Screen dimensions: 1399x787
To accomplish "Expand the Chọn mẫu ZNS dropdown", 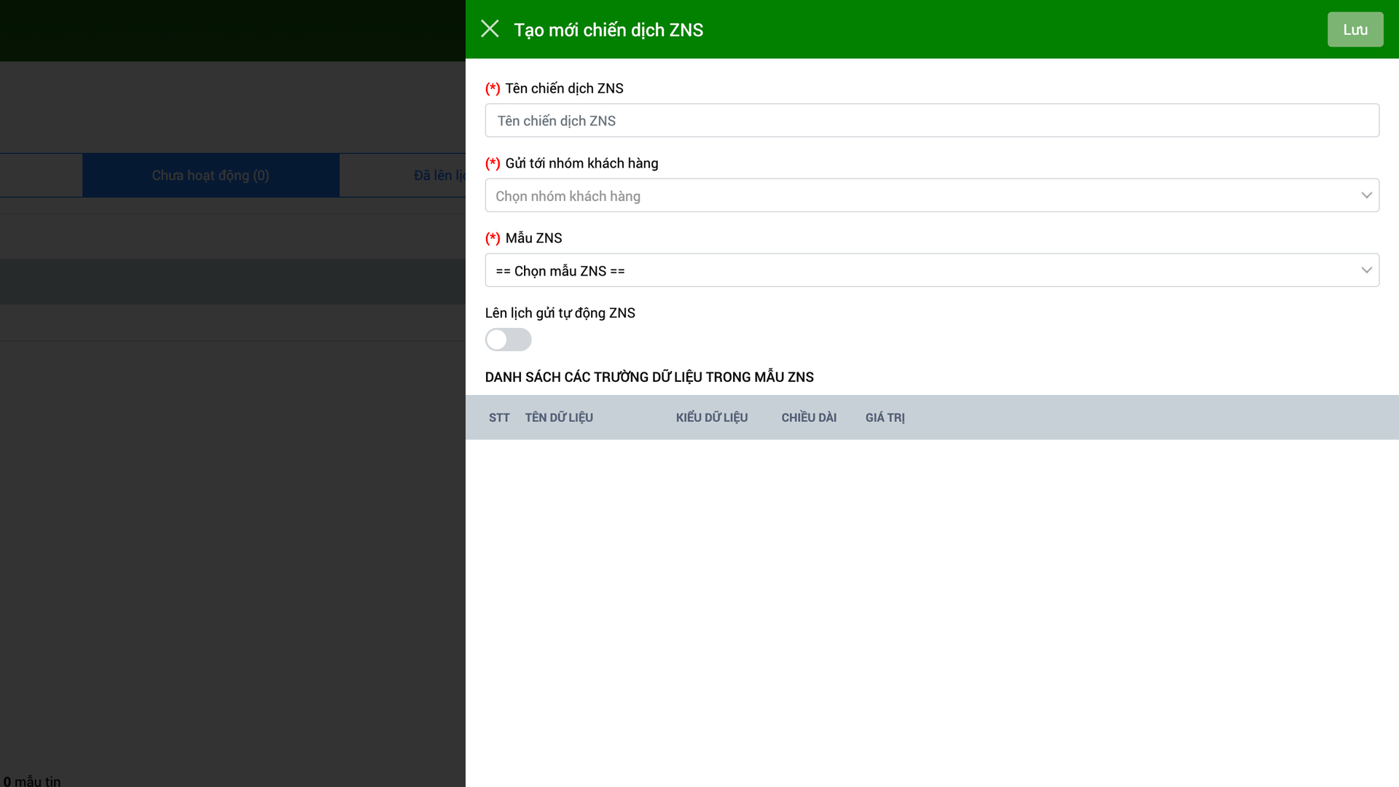I will [918, 271].
